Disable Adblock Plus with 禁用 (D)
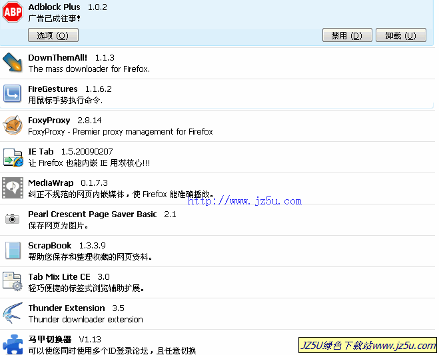The height and width of the screenshot is (355, 439). (347, 35)
